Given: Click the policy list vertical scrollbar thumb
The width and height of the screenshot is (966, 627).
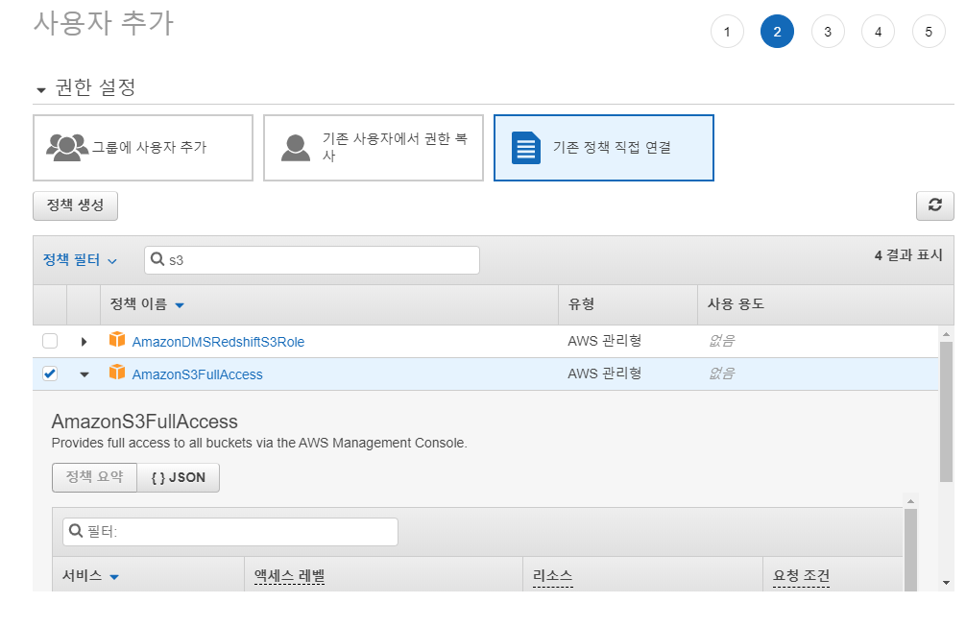Looking at the screenshot, I should pyautogui.click(x=946, y=411).
